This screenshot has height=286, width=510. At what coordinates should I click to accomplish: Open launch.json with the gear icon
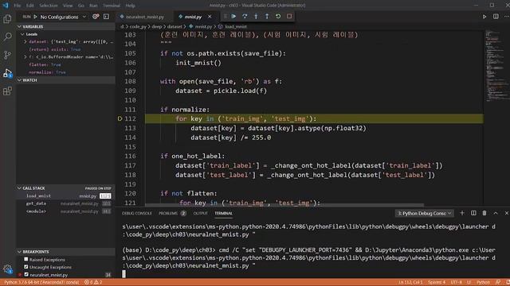click(x=96, y=16)
